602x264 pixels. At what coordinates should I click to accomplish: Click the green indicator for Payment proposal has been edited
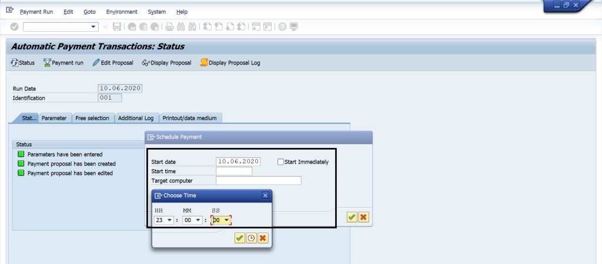(21, 173)
